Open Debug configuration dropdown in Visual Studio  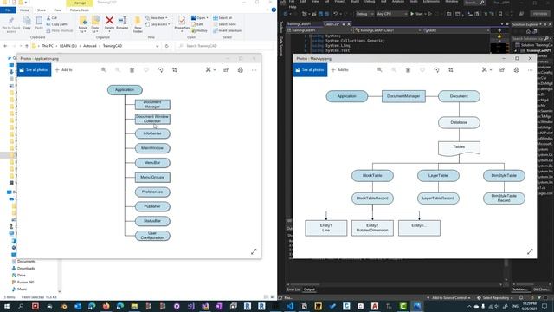pyautogui.click(x=364, y=14)
